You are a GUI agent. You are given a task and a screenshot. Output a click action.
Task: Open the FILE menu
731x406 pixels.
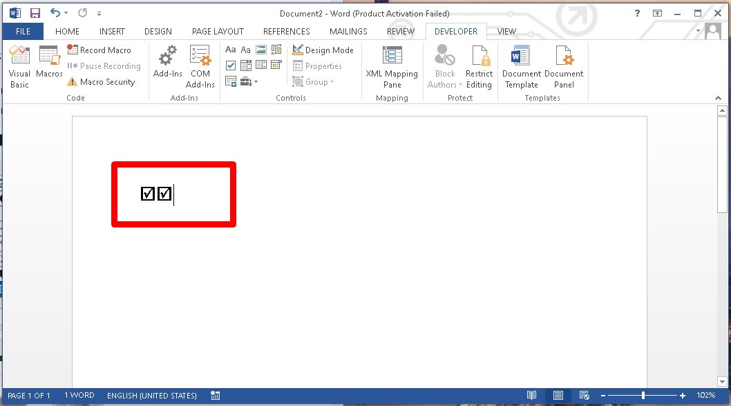[x=23, y=32]
